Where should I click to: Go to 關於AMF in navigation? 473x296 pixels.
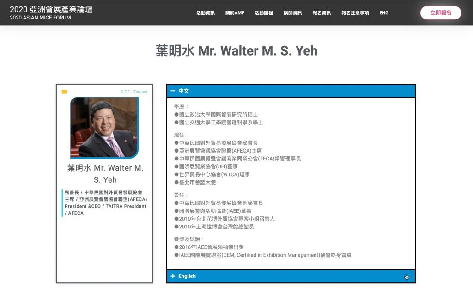coord(235,13)
